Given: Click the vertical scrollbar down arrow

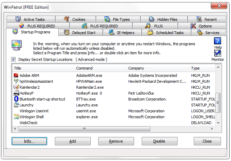Looking at the screenshot, I should 218,123.
